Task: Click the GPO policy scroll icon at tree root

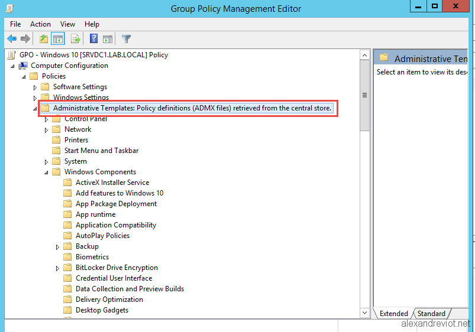Action: (x=11, y=55)
